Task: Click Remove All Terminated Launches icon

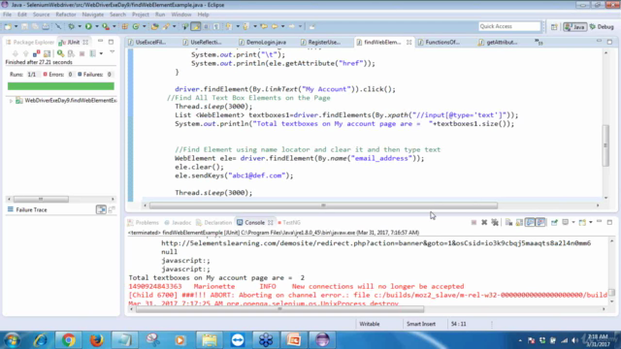Action: (495, 222)
